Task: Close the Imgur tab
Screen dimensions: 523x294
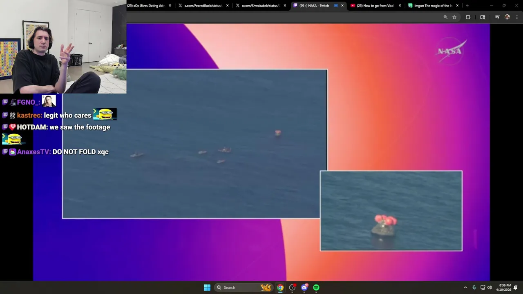Action: 457,6
